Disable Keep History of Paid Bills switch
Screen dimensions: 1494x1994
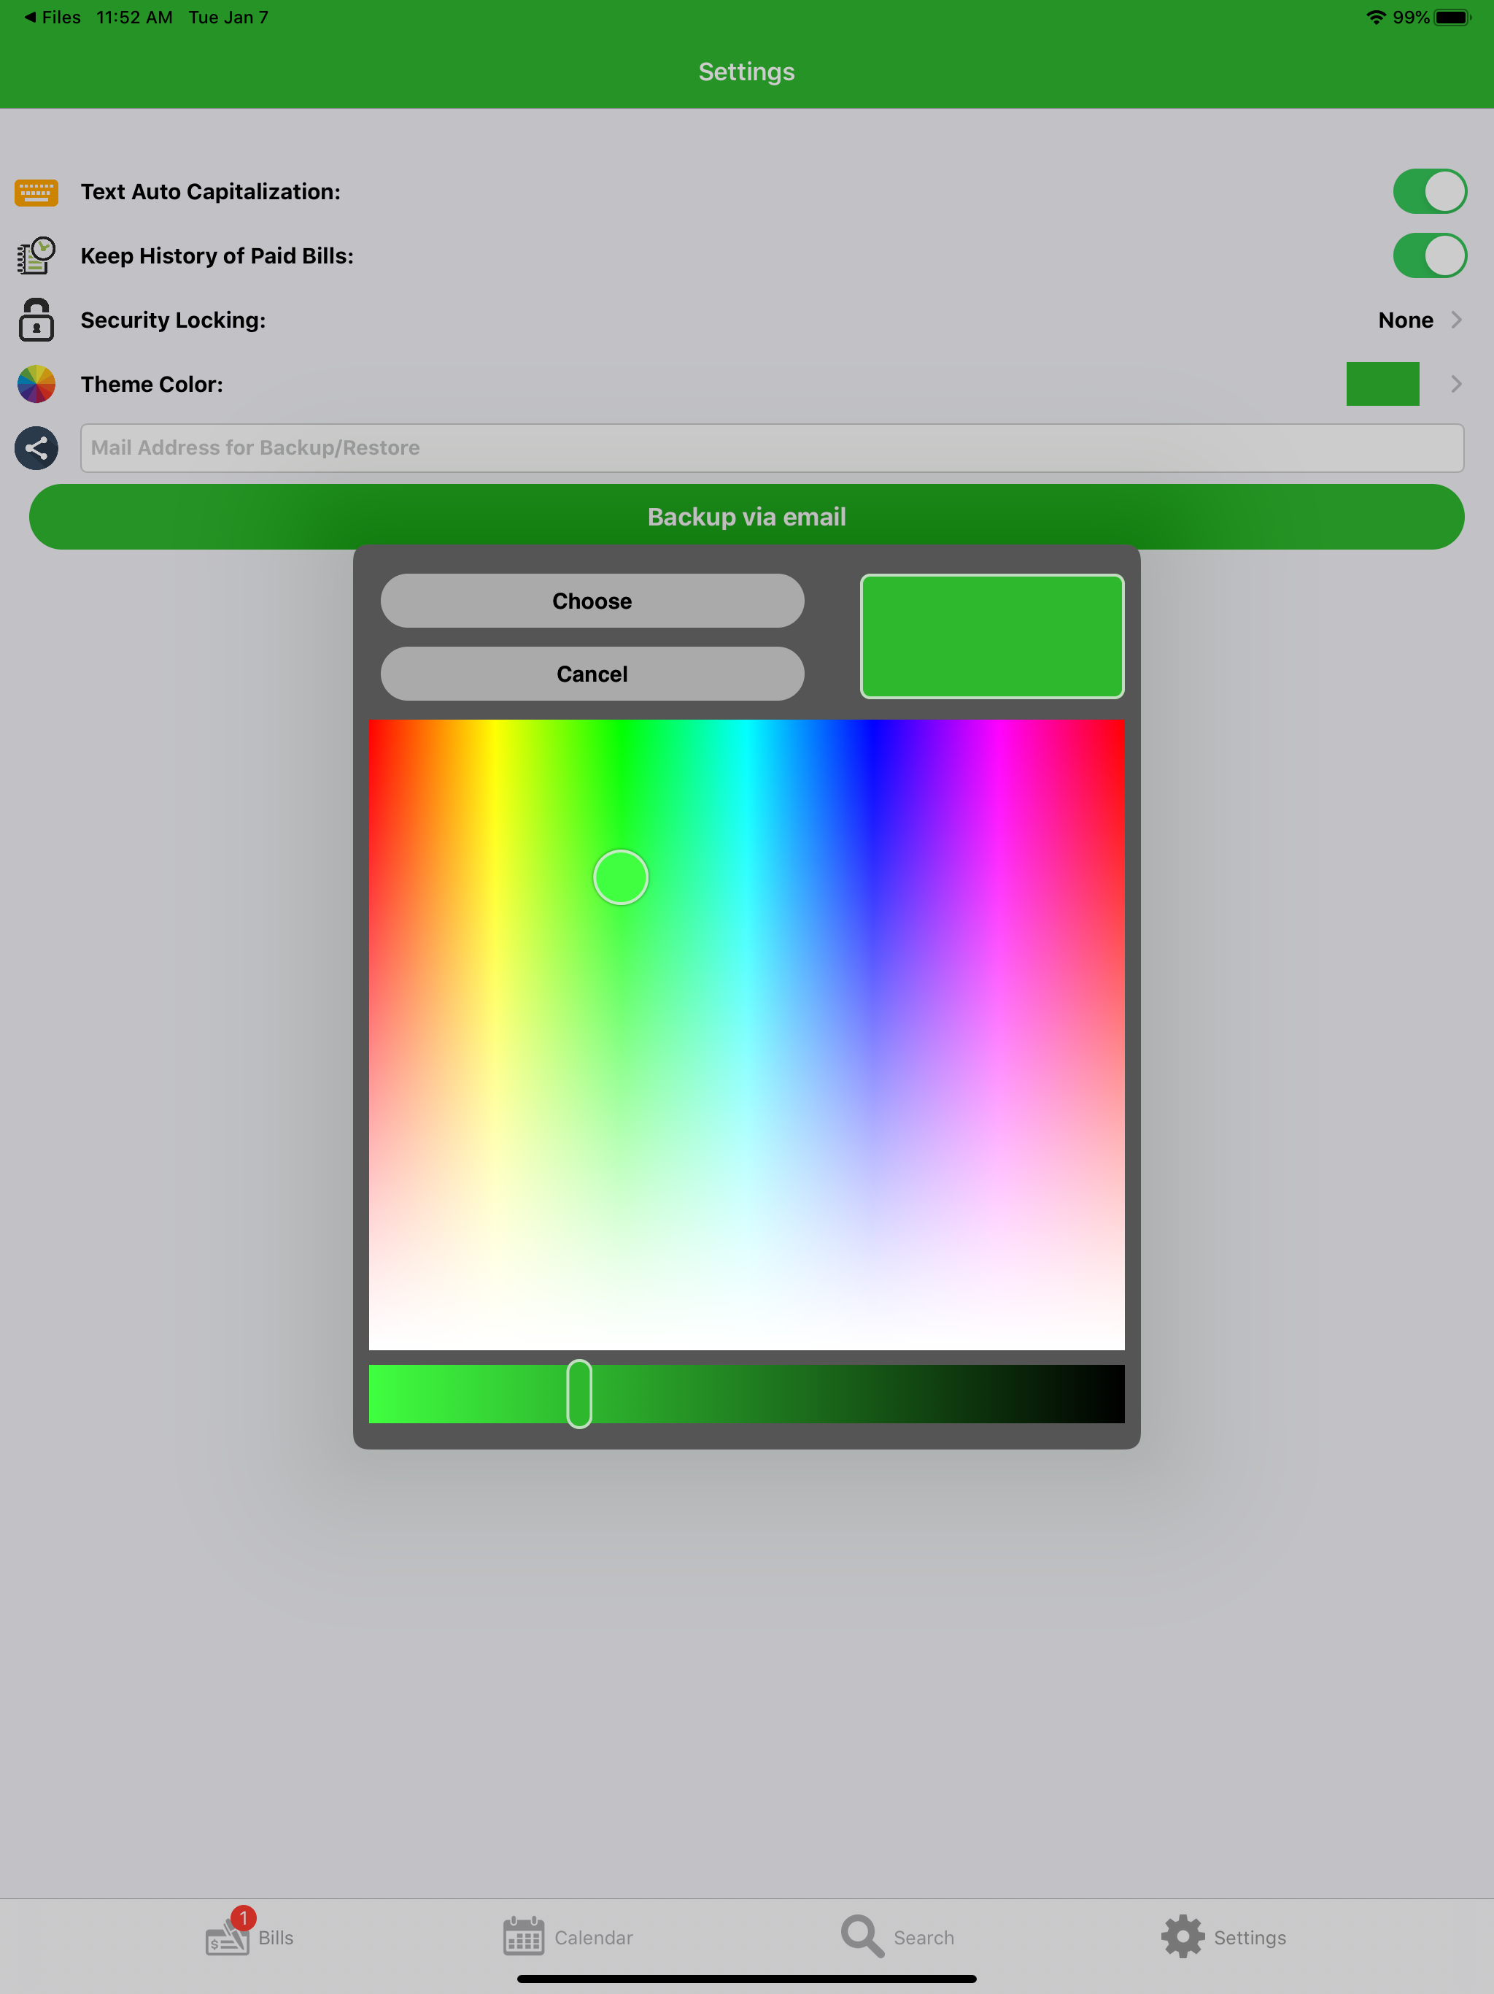pyautogui.click(x=1429, y=256)
